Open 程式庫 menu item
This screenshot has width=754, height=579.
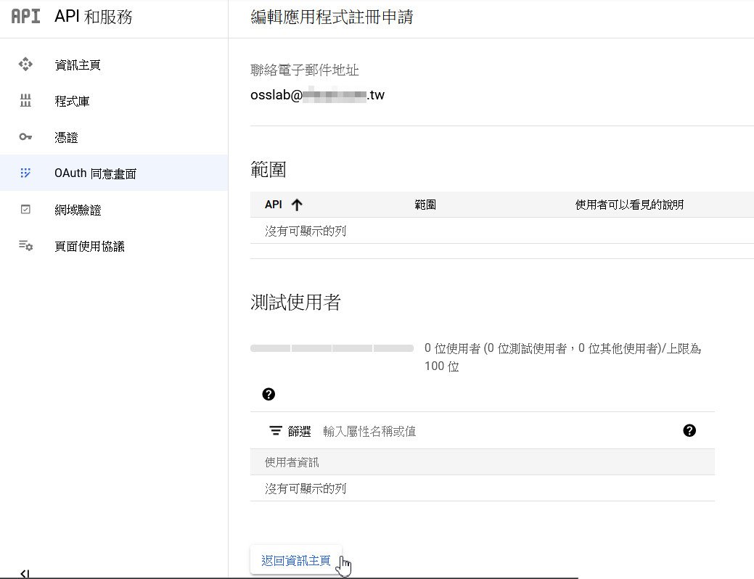click(x=72, y=101)
